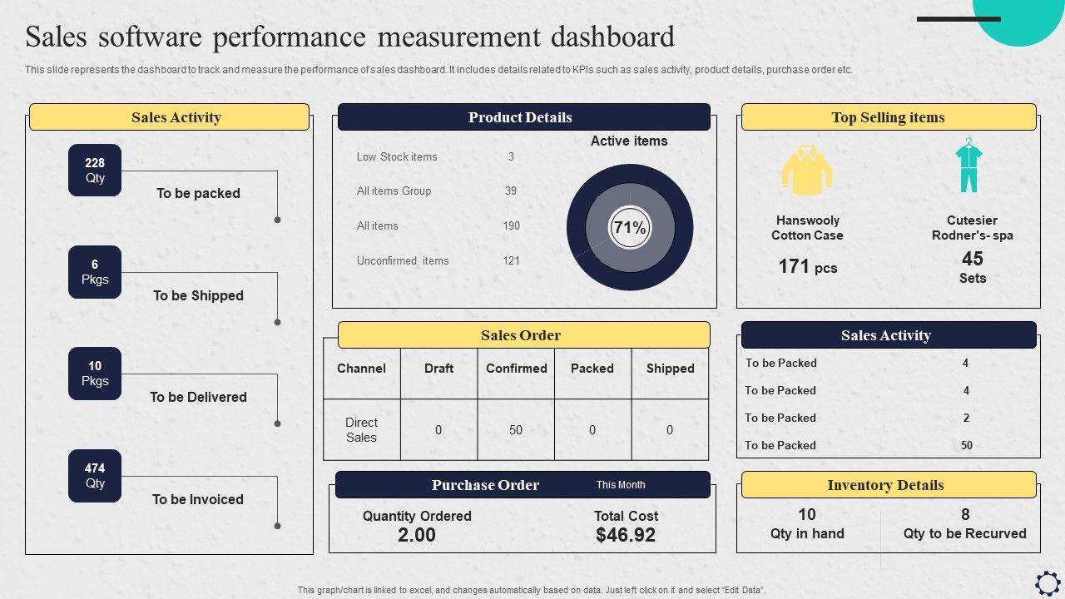Click the Qty in hand label

click(x=807, y=533)
